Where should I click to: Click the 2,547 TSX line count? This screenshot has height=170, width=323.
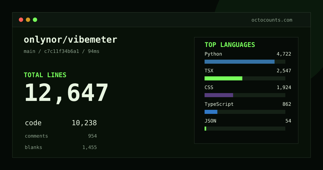pos(284,71)
